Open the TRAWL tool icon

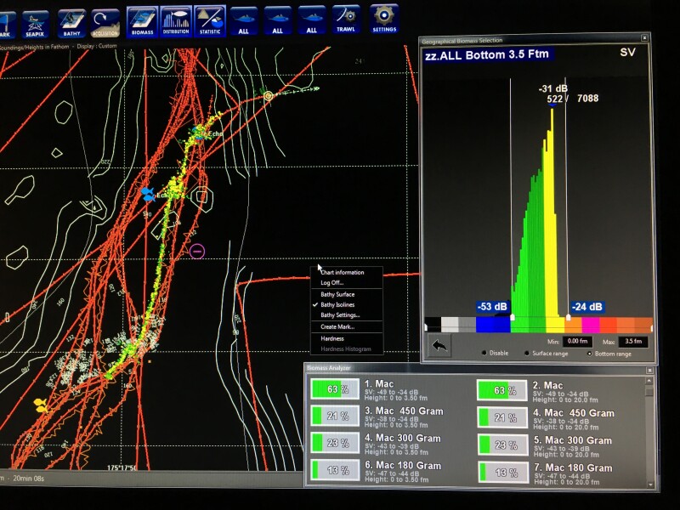[x=345, y=17]
